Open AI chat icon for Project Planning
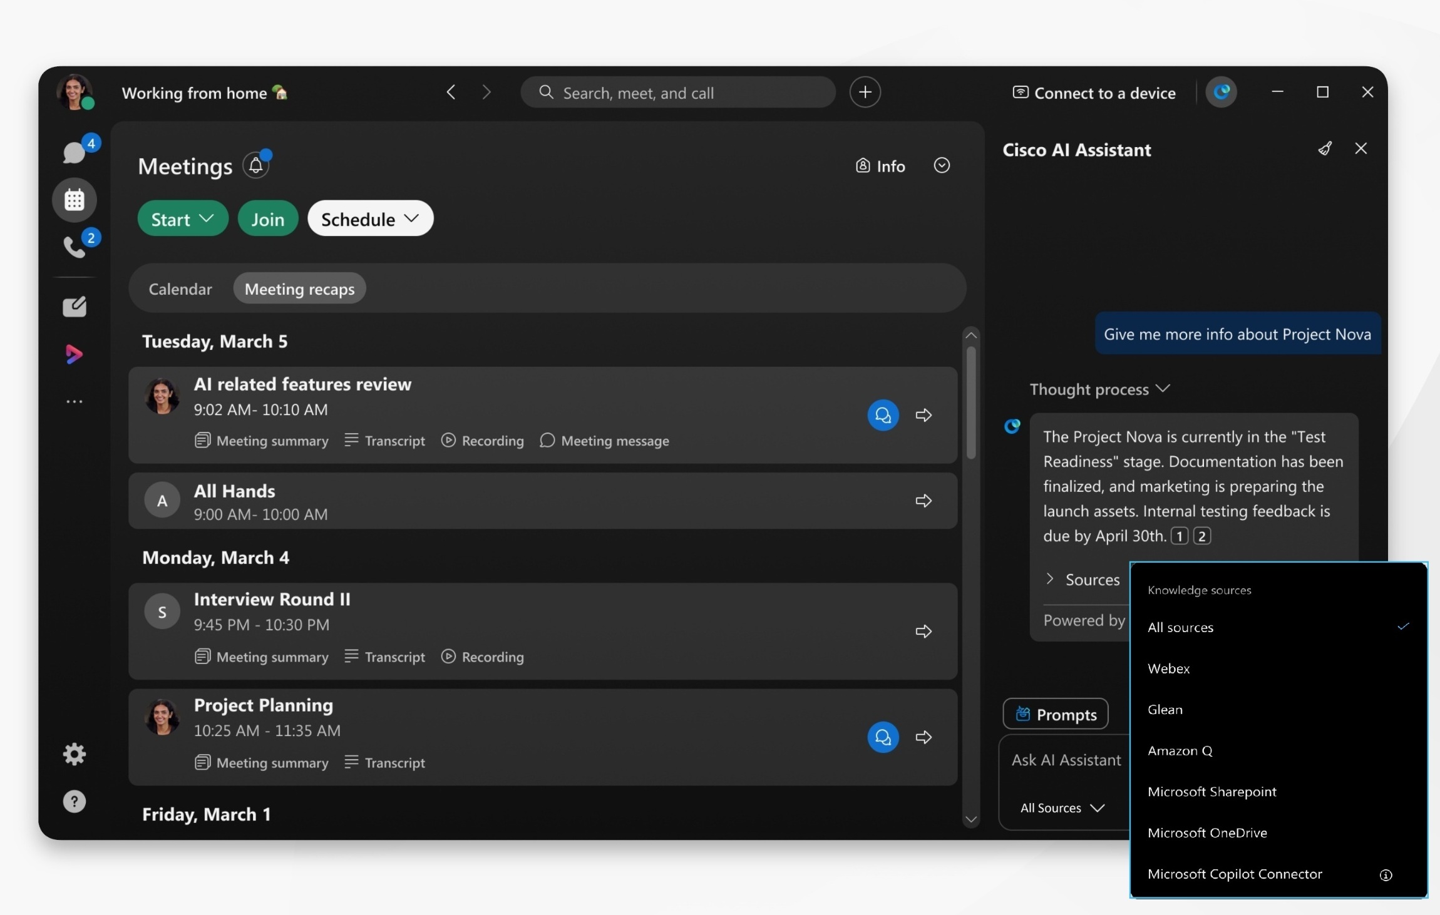The image size is (1440, 915). pyautogui.click(x=883, y=737)
